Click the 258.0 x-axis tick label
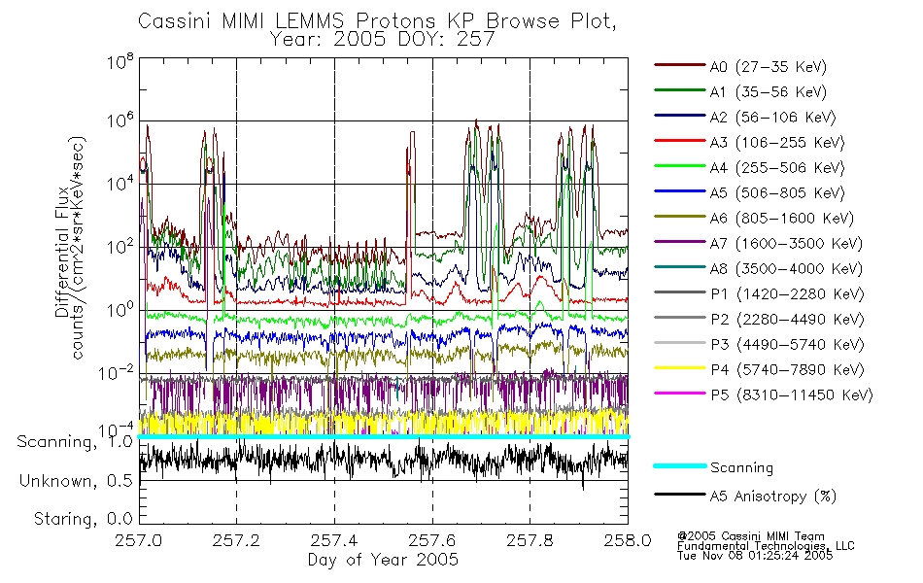The height and width of the screenshot is (583, 923). (x=628, y=540)
